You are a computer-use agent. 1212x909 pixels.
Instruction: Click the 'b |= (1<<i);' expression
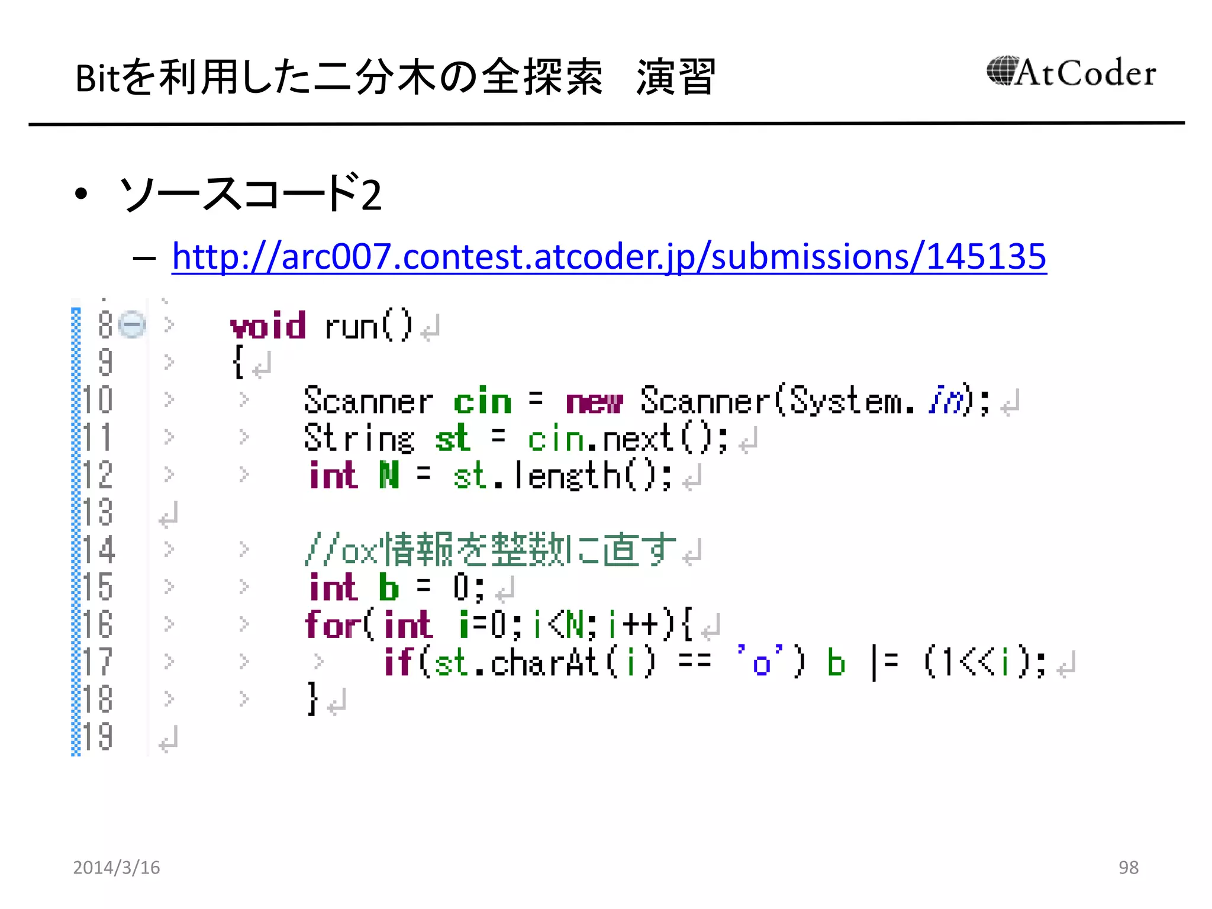point(937,663)
